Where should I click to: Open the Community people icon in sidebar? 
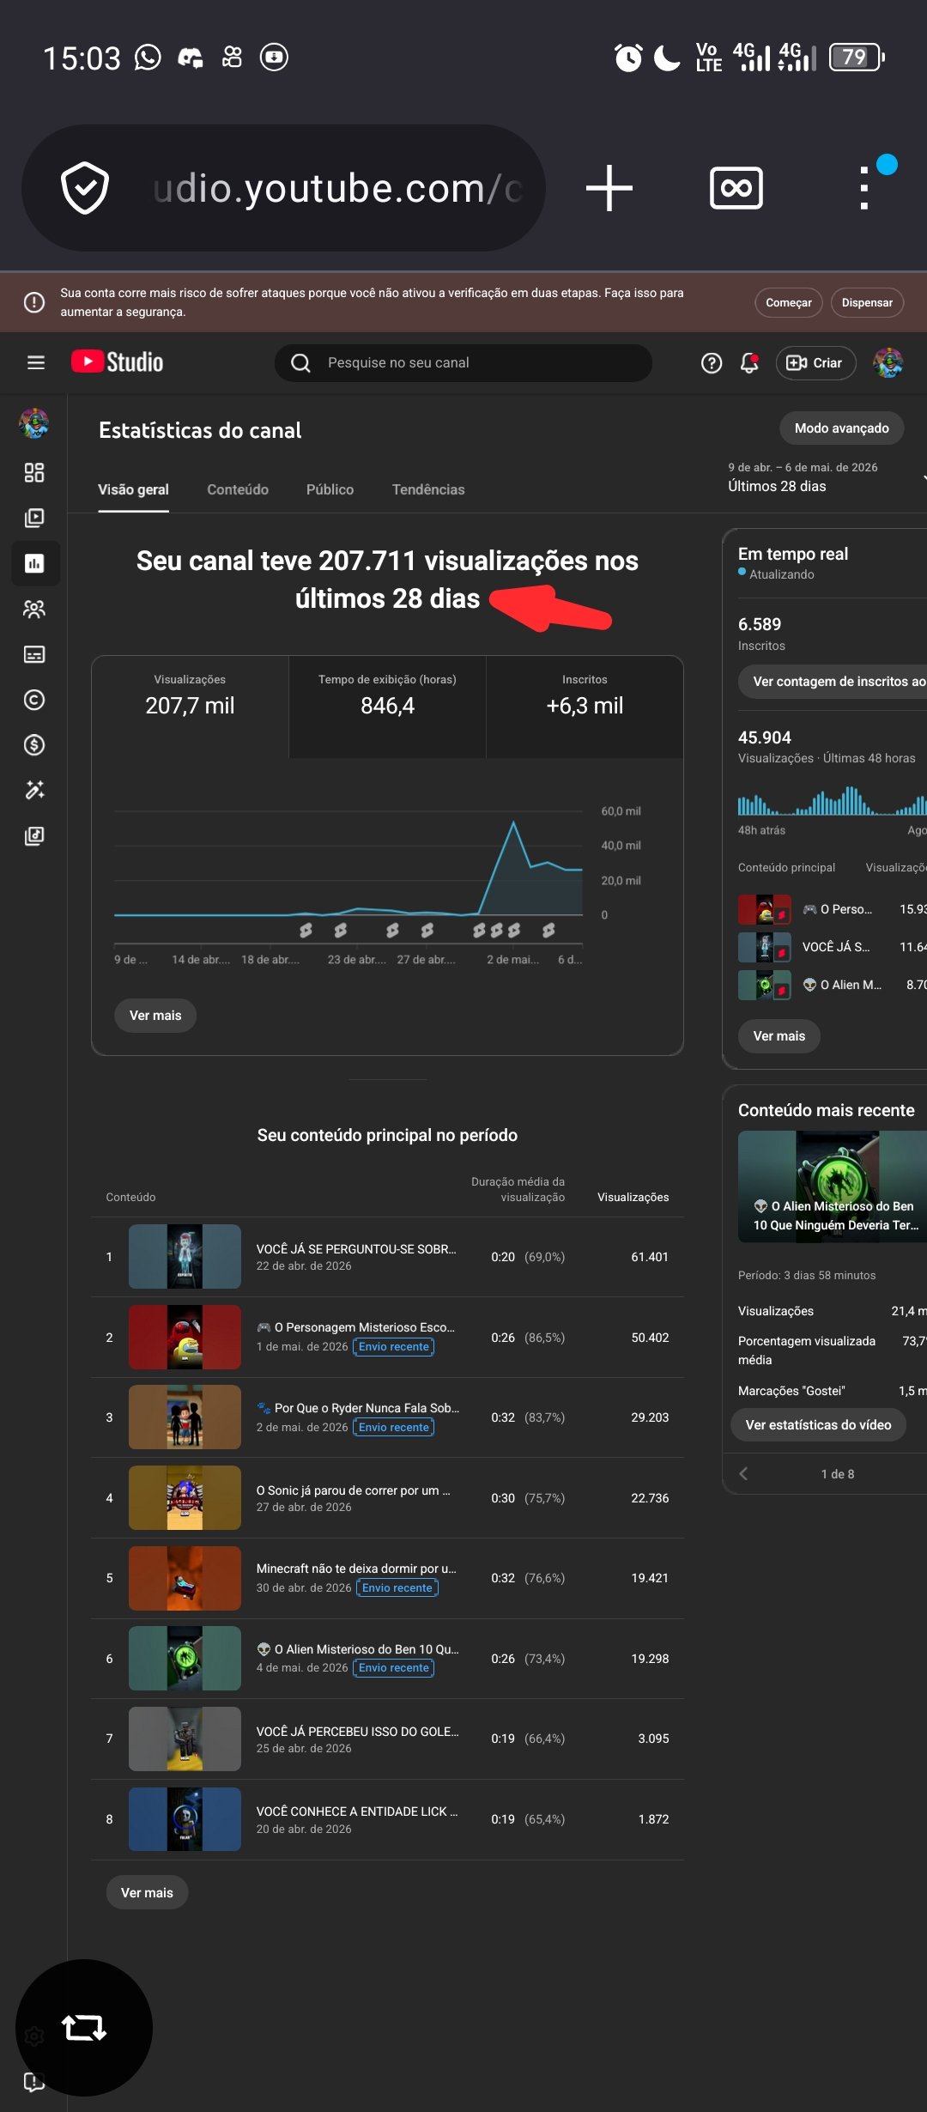tap(34, 610)
